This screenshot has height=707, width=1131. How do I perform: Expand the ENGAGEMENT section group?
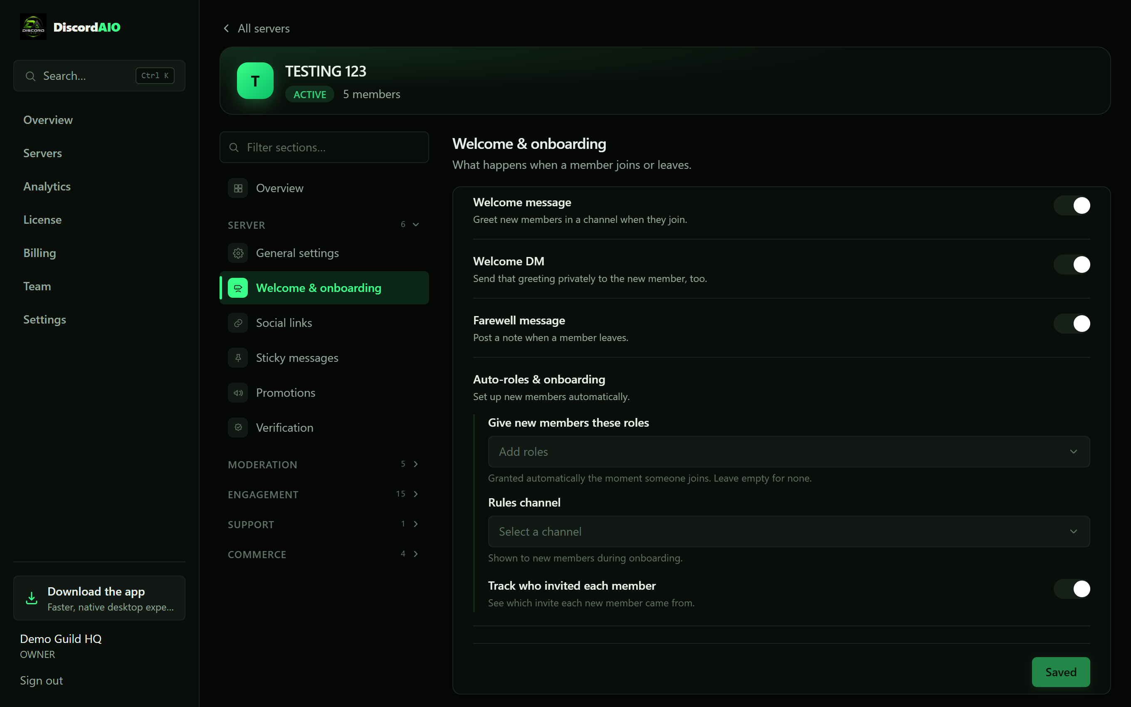324,494
